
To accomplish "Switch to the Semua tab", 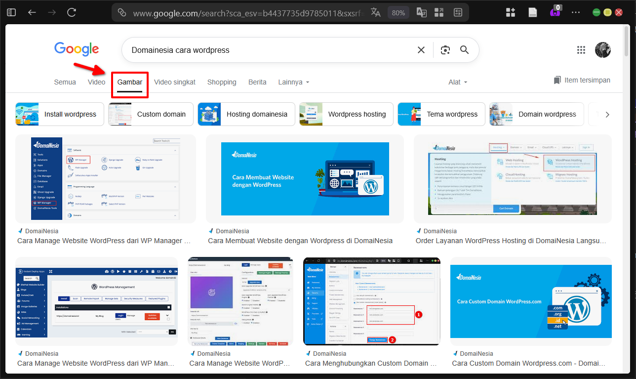I will point(65,82).
